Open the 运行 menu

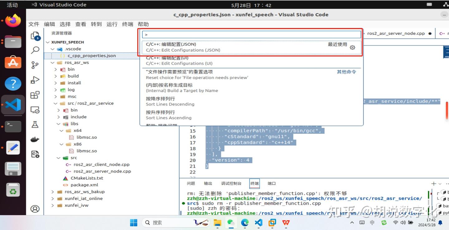click(112, 24)
